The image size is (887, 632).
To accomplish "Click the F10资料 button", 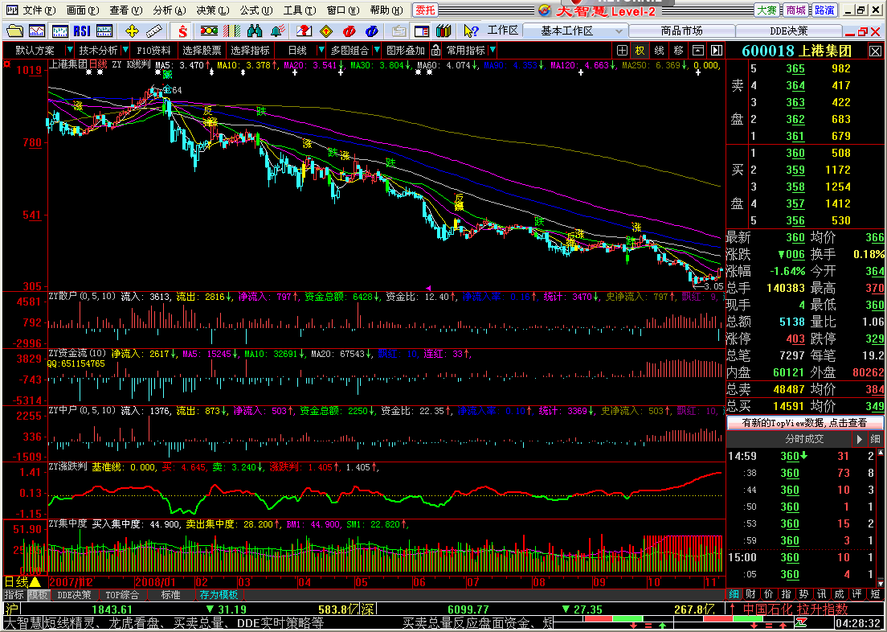I will [154, 51].
